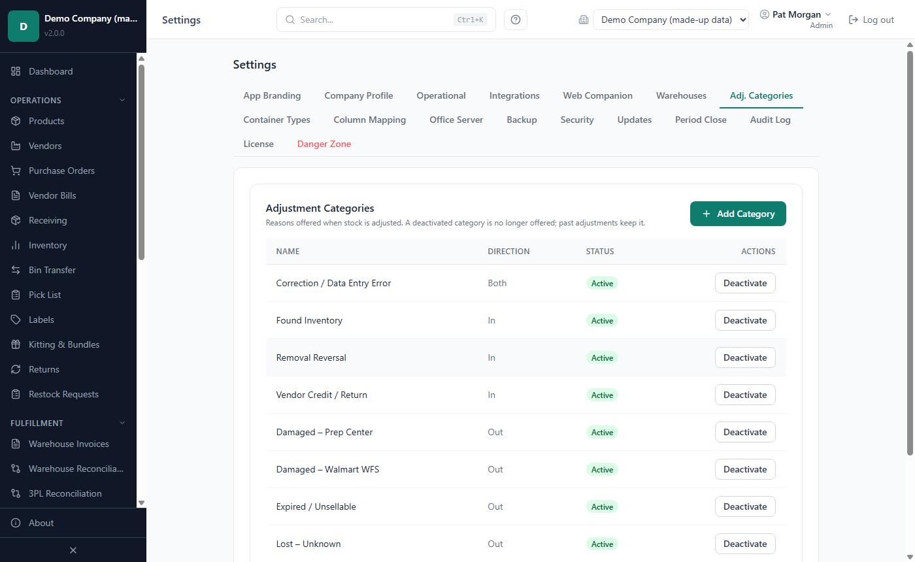Open the Warehouse Reconciliation sidebar item
Viewport: 915px width, 562px height.
click(68, 469)
